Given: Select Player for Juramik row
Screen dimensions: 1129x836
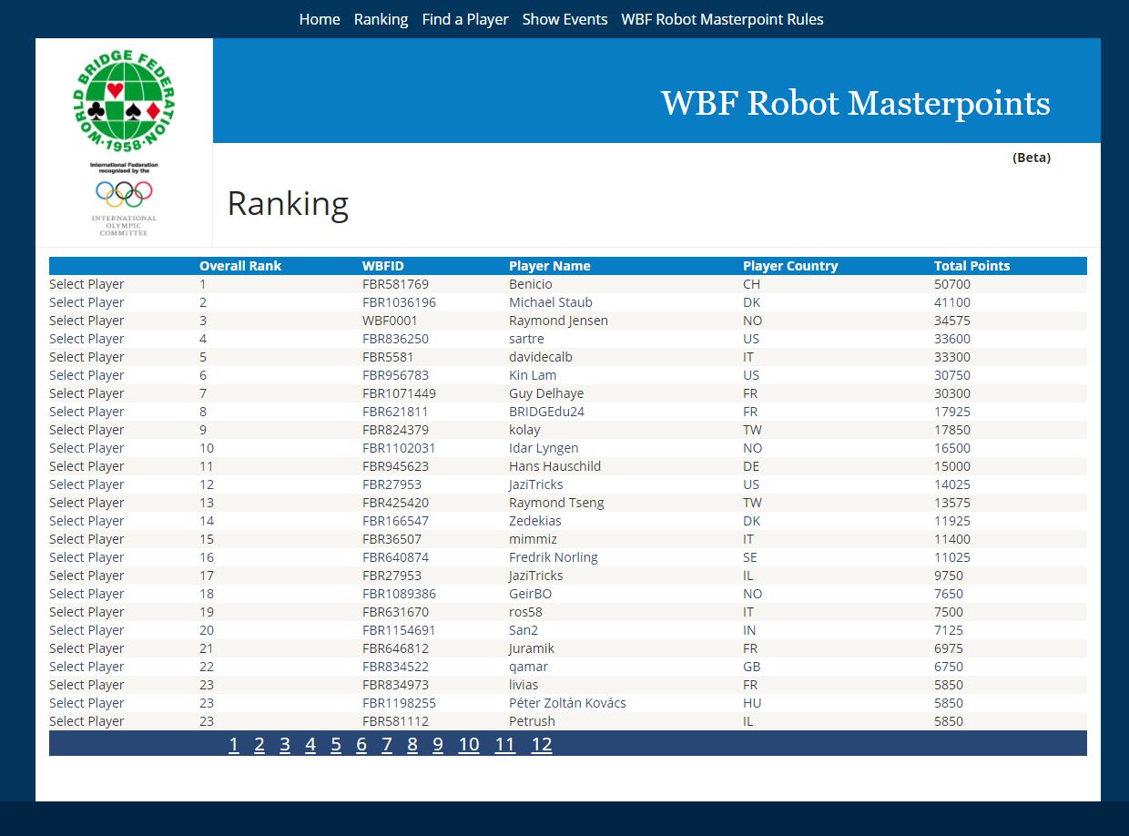Looking at the screenshot, I should (x=86, y=648).
